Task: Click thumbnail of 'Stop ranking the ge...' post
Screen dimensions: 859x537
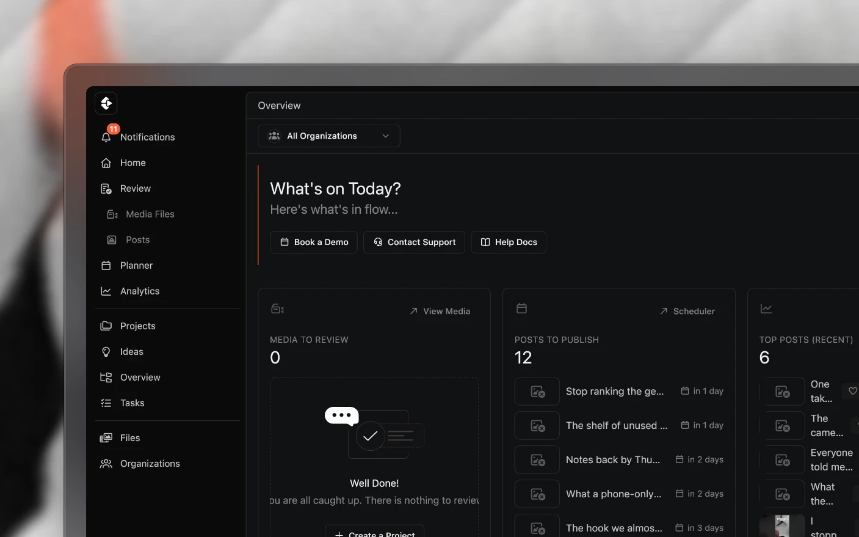Action: [x=537, y=392]
